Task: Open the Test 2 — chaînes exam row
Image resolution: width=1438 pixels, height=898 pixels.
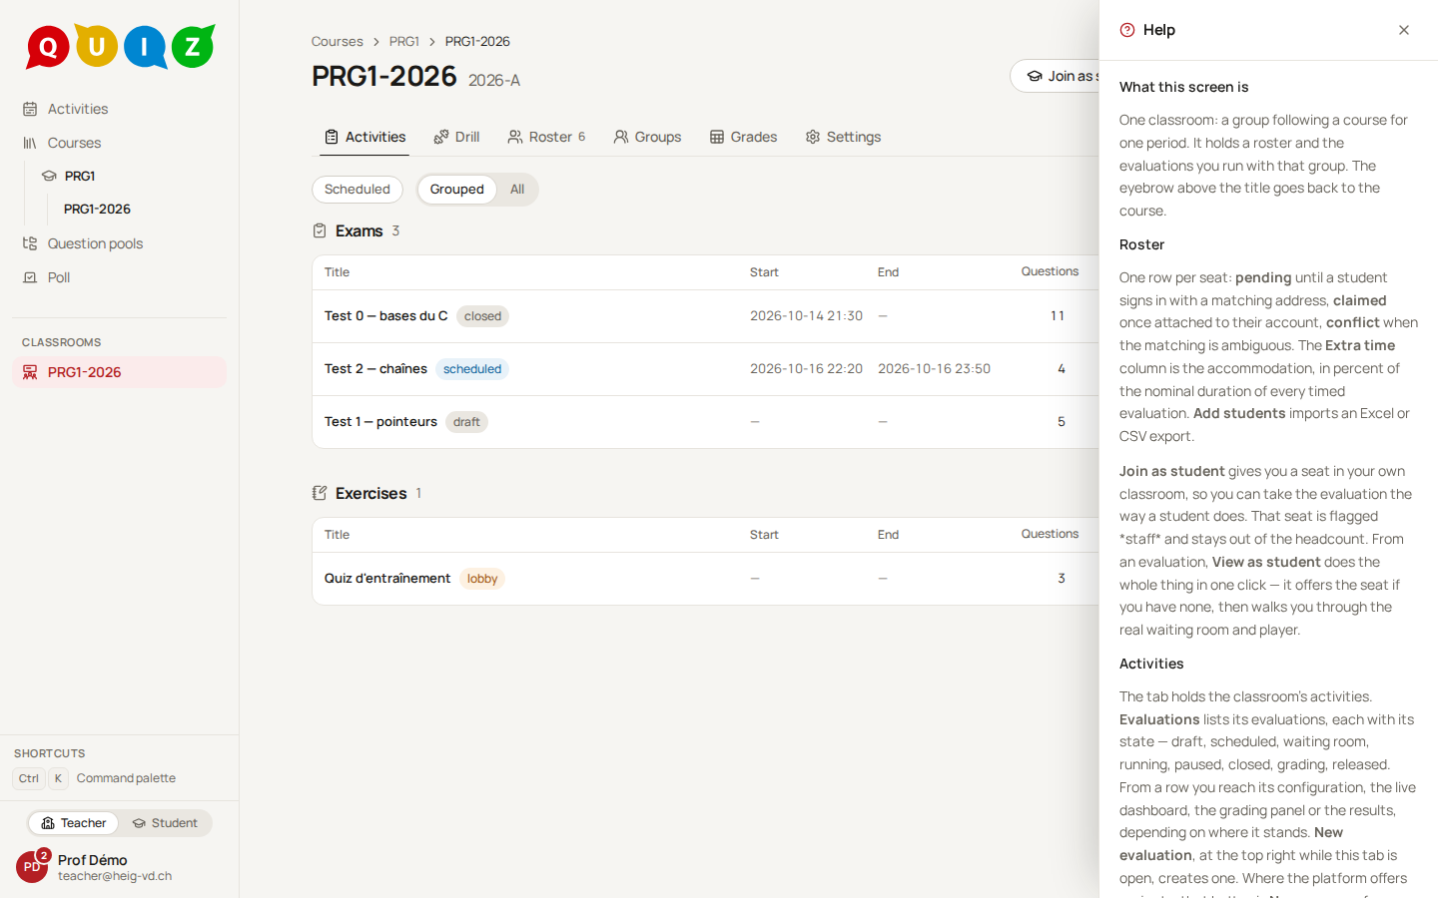Action: 705,369
